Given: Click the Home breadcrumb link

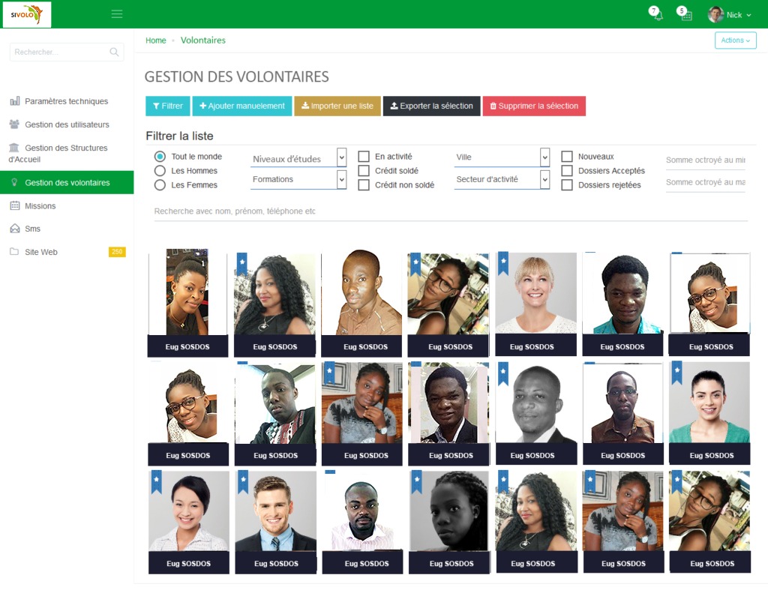Looking at the screenshot, I should [x=156, y=40].
